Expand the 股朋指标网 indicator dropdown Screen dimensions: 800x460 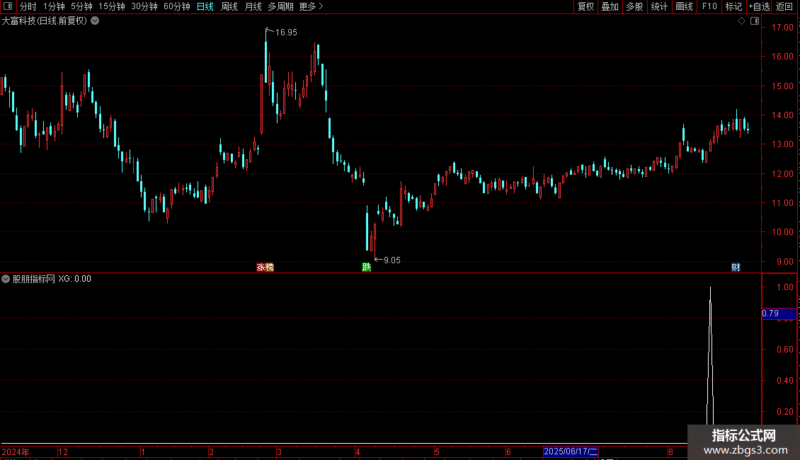[6, 279]
